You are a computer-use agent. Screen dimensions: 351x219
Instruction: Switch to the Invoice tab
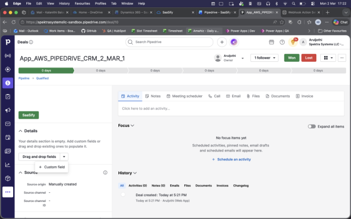304,96
